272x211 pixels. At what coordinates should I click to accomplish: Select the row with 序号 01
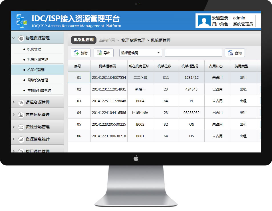pos(79,77)
